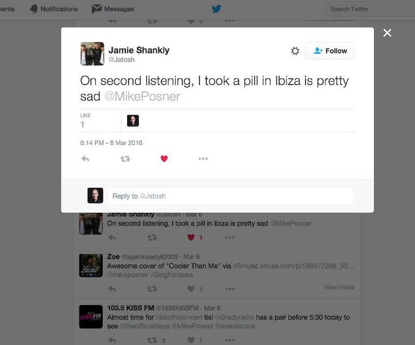Close the tweet dialog with the X
Screen dimensions: 415x345
tap(387, 33)
